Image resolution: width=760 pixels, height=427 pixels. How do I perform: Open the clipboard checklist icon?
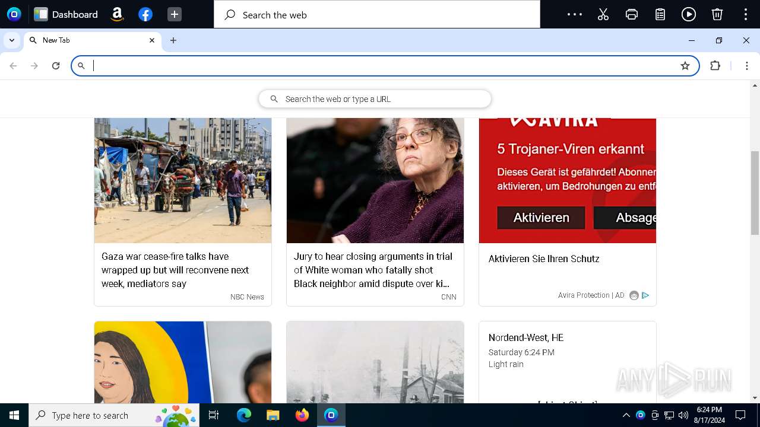pyautogui.click(x=660, y=14)
